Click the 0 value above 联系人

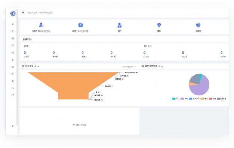[83, 53]
